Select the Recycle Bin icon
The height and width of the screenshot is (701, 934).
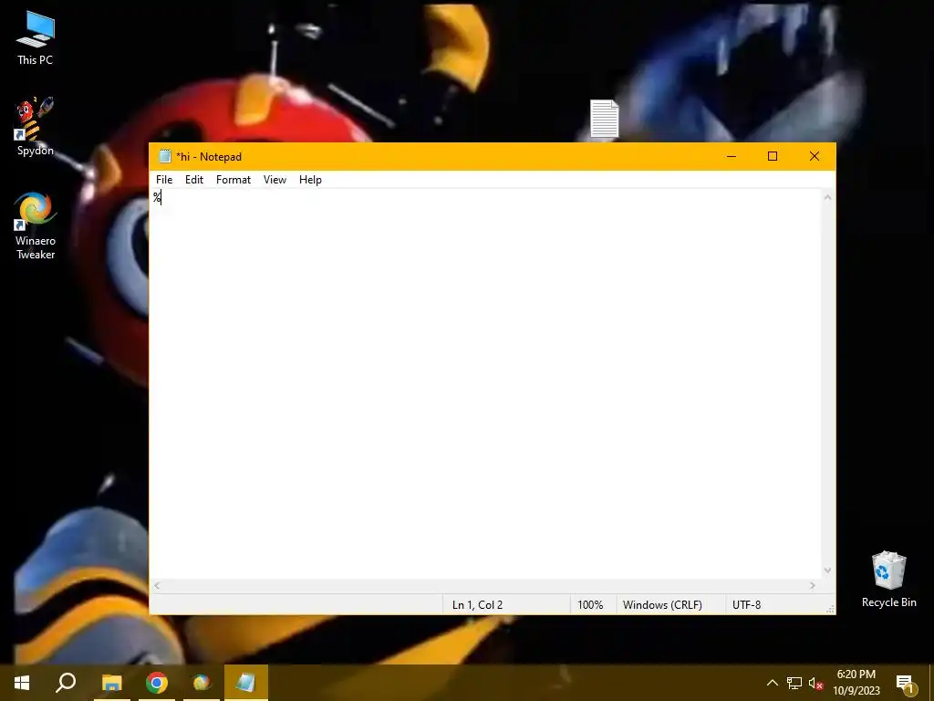(888, 580)
